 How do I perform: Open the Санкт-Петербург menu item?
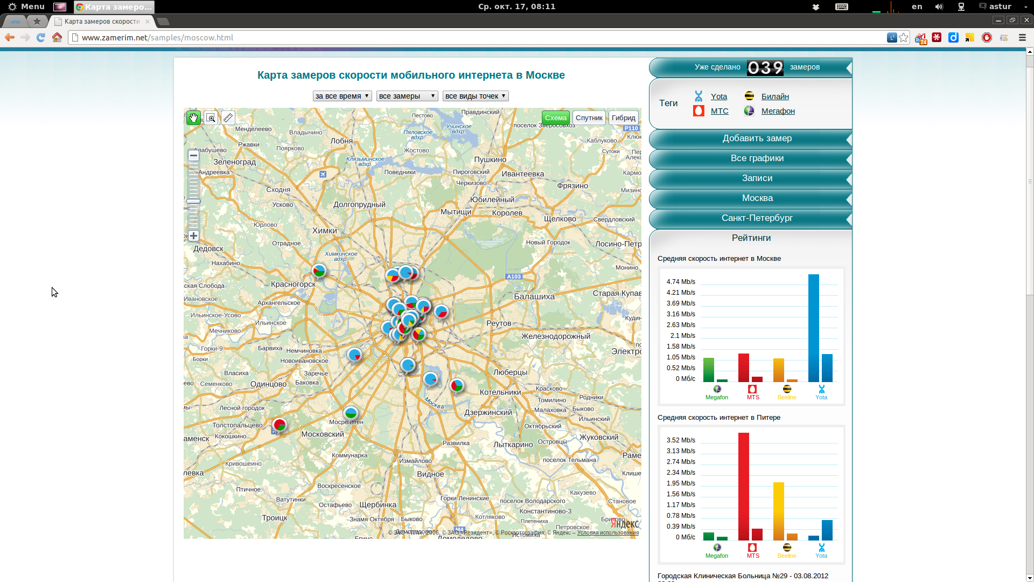tap(757, 218)
